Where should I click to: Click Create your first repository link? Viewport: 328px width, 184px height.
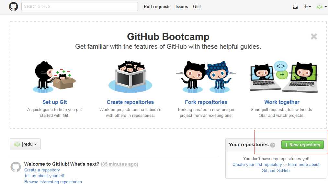click(257, 164)
